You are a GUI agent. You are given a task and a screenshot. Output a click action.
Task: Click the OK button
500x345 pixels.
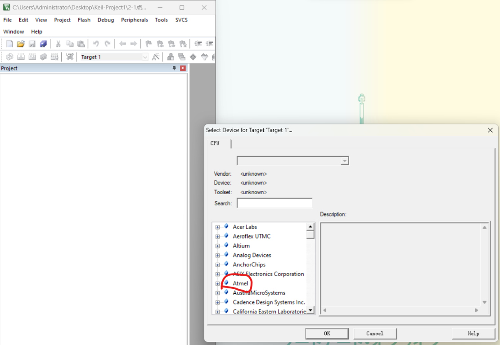coord(327,333)
